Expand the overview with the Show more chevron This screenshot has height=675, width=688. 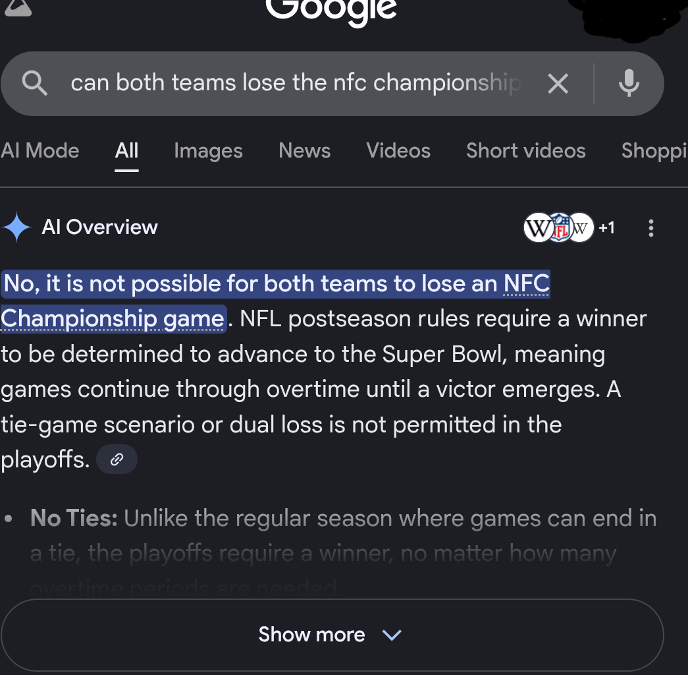(392, 635)
